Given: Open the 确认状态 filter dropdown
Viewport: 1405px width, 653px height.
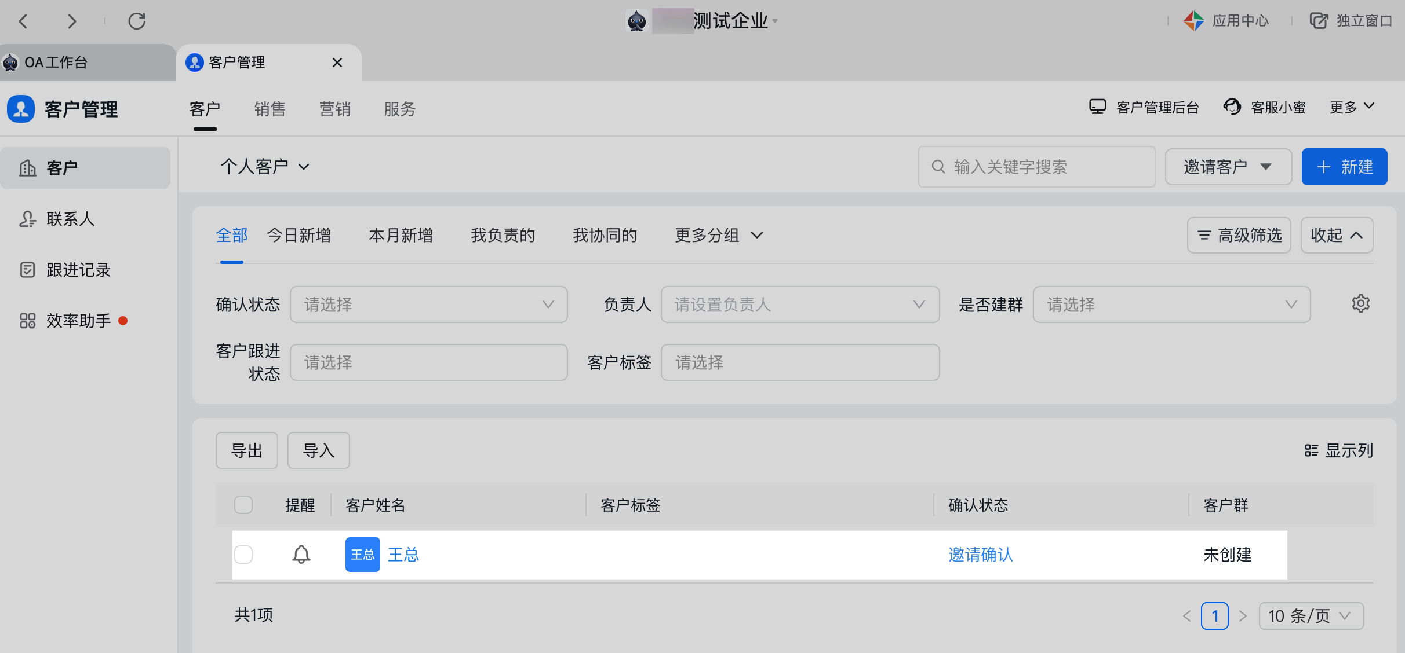Looking at the screenshot, I should pyautogui.click(x=428, y=305).
